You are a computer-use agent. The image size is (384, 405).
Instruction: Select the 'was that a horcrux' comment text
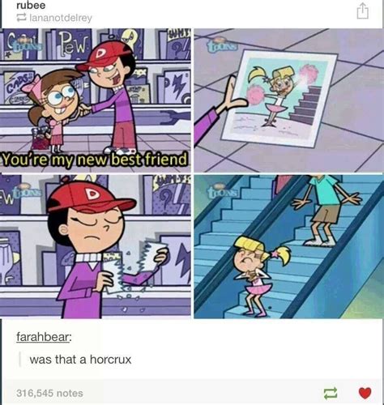[x=80, y=360]
